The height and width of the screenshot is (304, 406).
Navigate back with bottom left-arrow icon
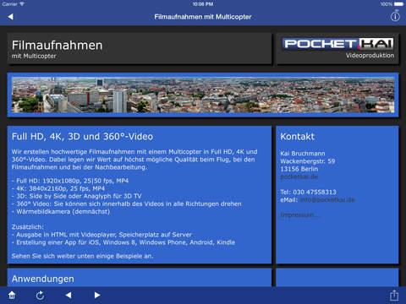(x=69, y=295)
